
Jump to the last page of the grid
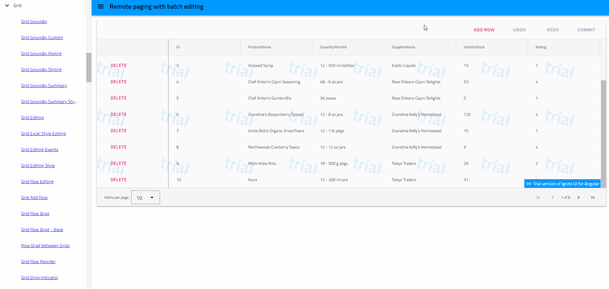tap(592, 197)
